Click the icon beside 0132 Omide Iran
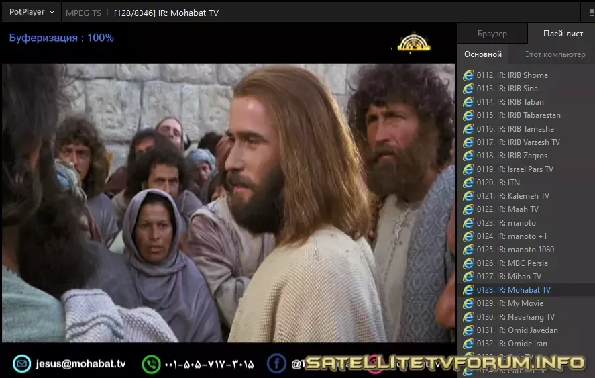 point(468,344)
